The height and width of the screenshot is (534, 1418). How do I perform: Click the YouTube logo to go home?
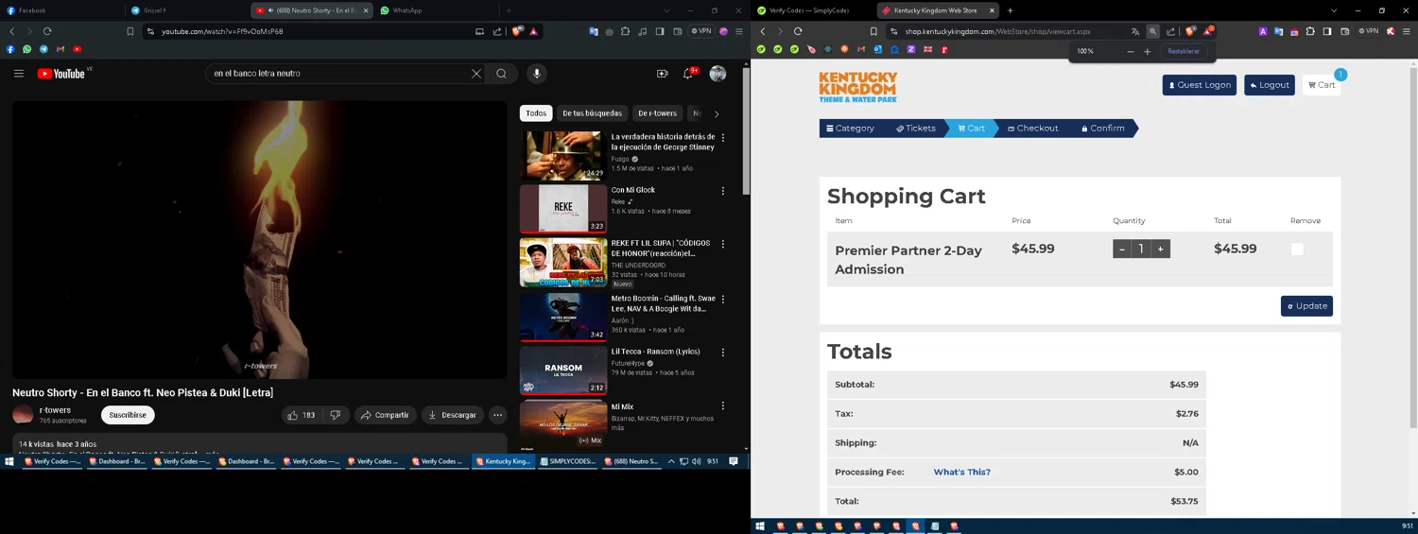61,74
